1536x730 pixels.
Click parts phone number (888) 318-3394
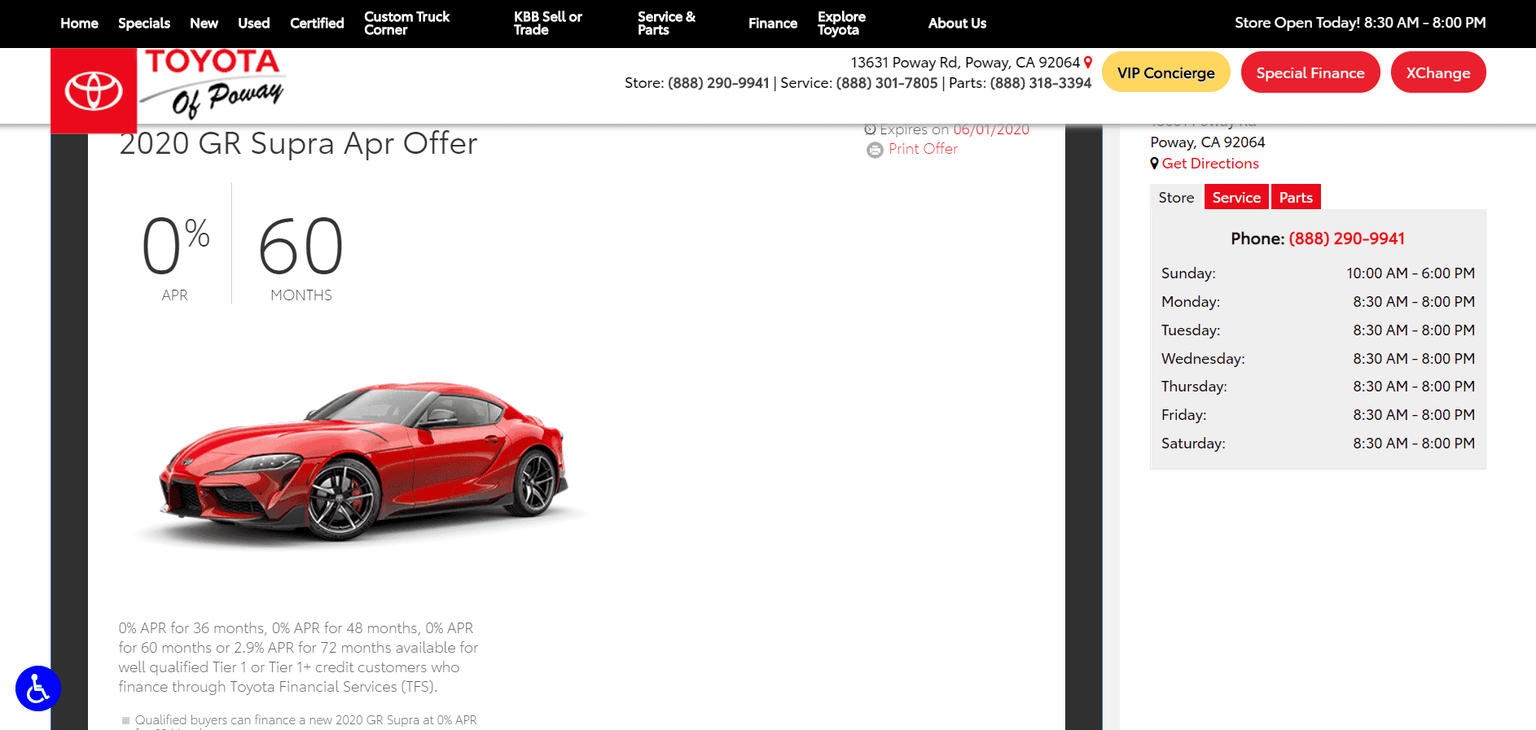[x=1041, y=83]
